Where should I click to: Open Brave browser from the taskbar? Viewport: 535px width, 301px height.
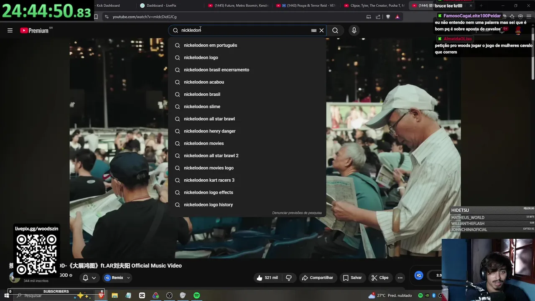click(x=101, y=296)
